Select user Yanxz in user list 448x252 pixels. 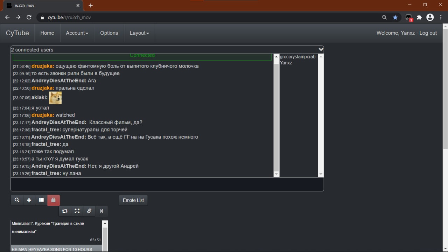click(286, 63)
